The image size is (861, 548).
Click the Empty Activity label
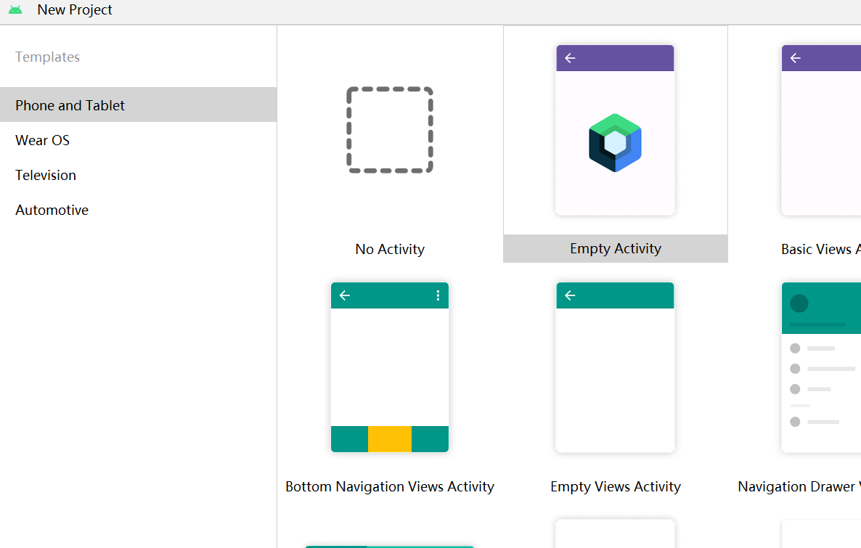click(x=616, y=248)
